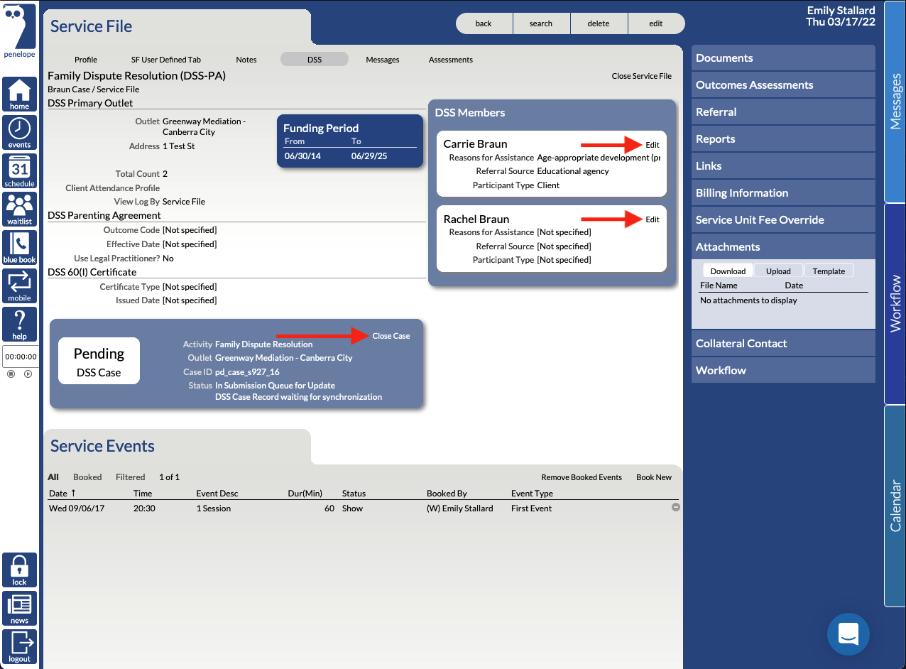Select the Download attachments tab
Image resolution: width=906 pixels, height=669 pixels.
(728, 271)
